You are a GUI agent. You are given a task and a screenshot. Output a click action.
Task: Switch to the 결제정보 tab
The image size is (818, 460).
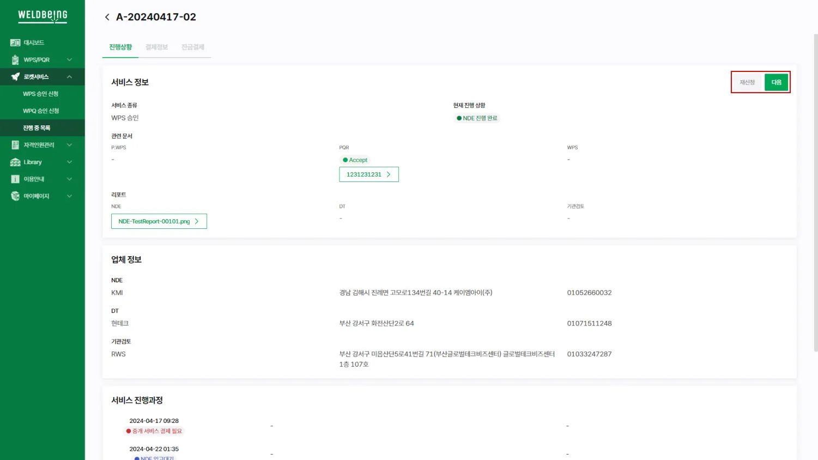pyautogui.click(x=156, y=47)
